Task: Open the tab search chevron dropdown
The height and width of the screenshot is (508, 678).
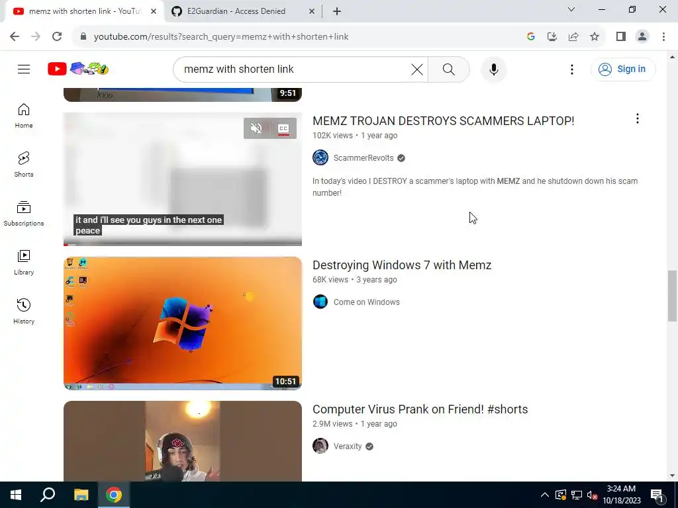Action: coord(571,9)
